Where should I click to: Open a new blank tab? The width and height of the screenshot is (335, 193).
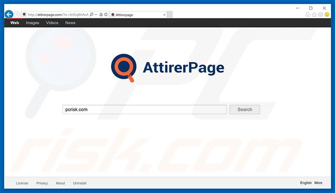[170, 15]
